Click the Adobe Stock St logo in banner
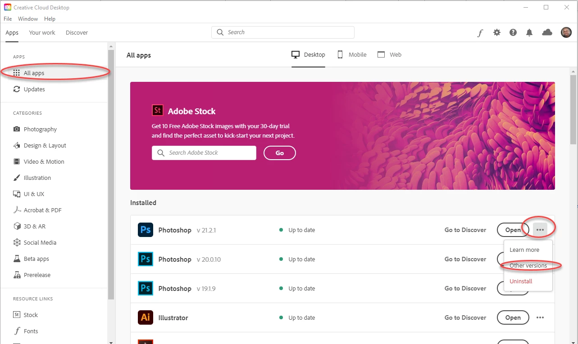 coord(157,111)
